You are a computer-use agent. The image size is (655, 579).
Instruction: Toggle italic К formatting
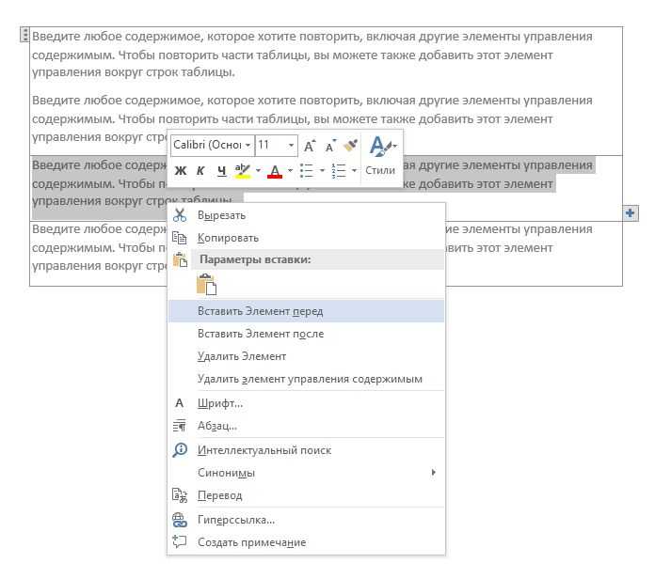(200, 170)
